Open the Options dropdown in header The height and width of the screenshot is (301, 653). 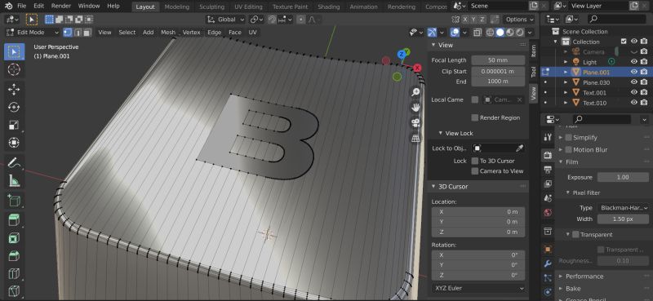519,20
